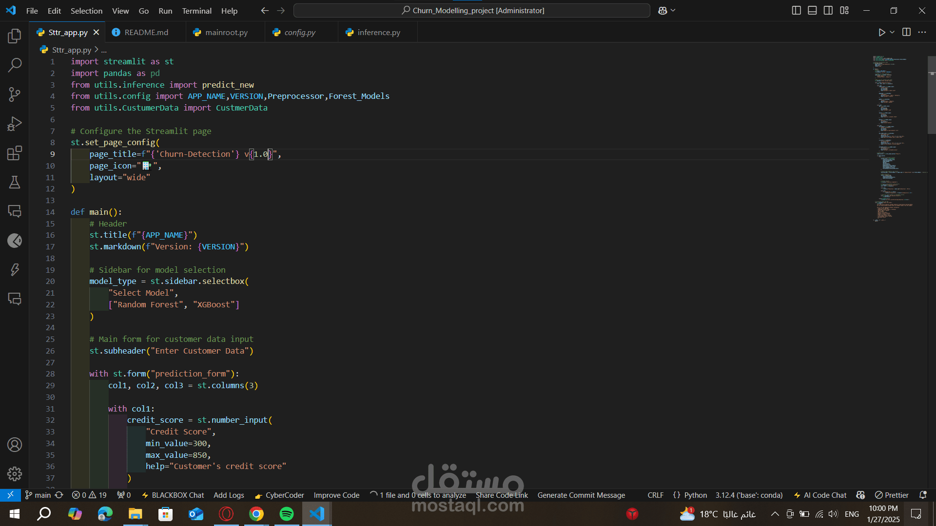Toggle the bottom panel visibility
The height and width of the screenshot is (526, 936).
coord(812,10)
